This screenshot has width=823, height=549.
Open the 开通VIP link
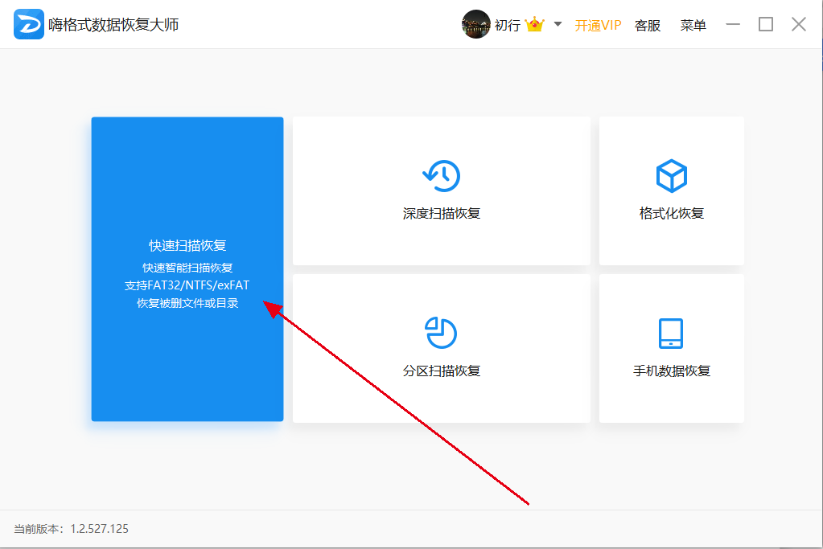tap(598, 25)
